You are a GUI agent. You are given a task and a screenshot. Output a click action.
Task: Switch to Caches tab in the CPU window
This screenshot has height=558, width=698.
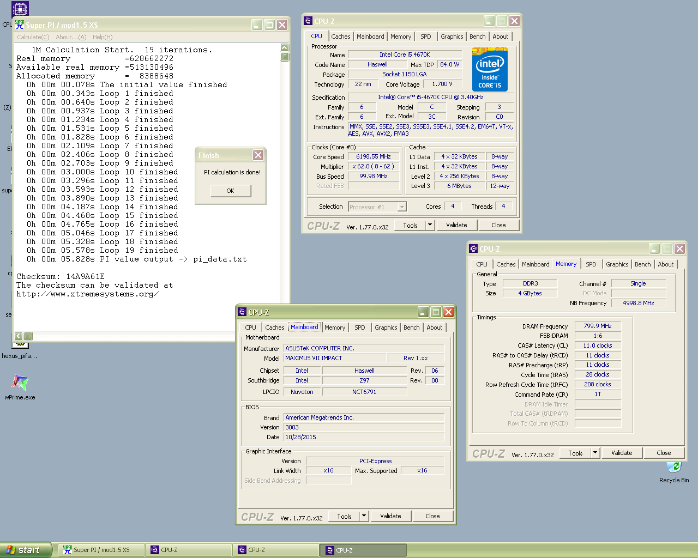pyautogui.click(x=341, y=37)
